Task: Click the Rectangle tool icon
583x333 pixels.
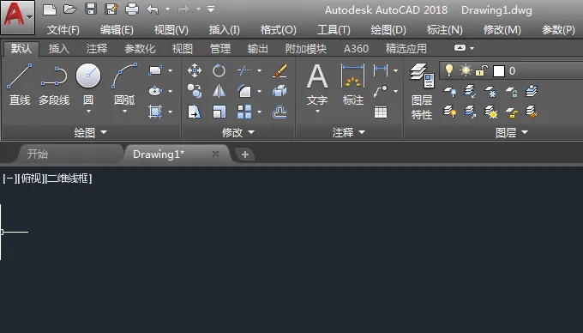Action: 155,70
